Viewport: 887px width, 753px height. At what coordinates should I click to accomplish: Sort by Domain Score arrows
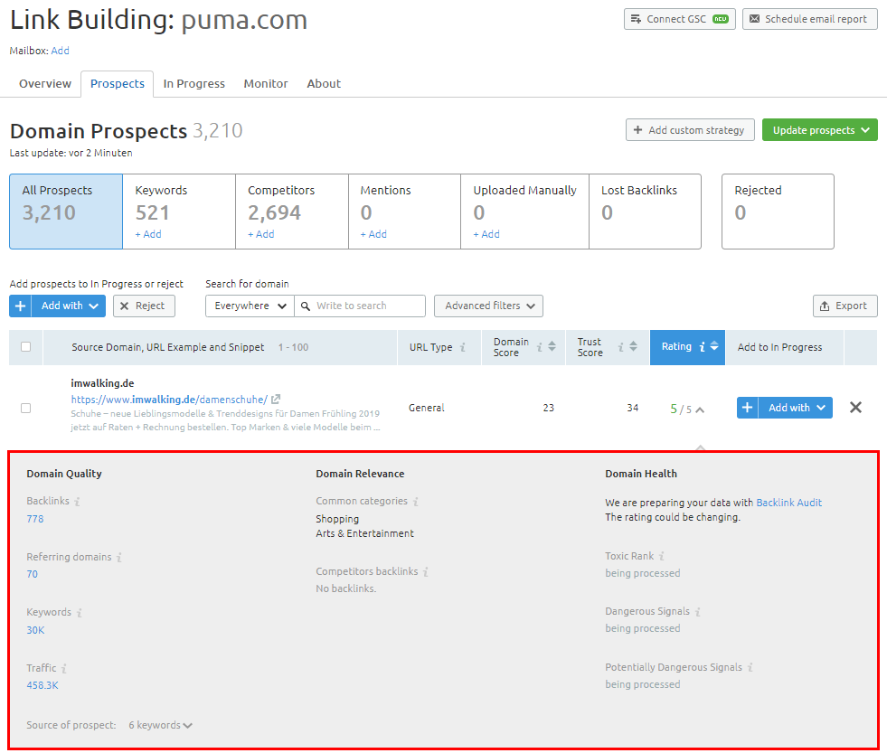(x=552, y=347)
